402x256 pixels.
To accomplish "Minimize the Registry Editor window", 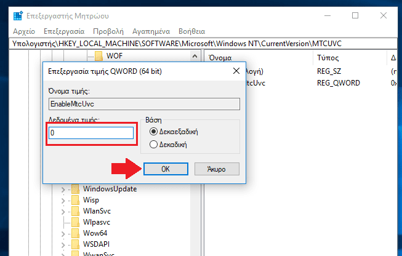I will coord(328,15).
